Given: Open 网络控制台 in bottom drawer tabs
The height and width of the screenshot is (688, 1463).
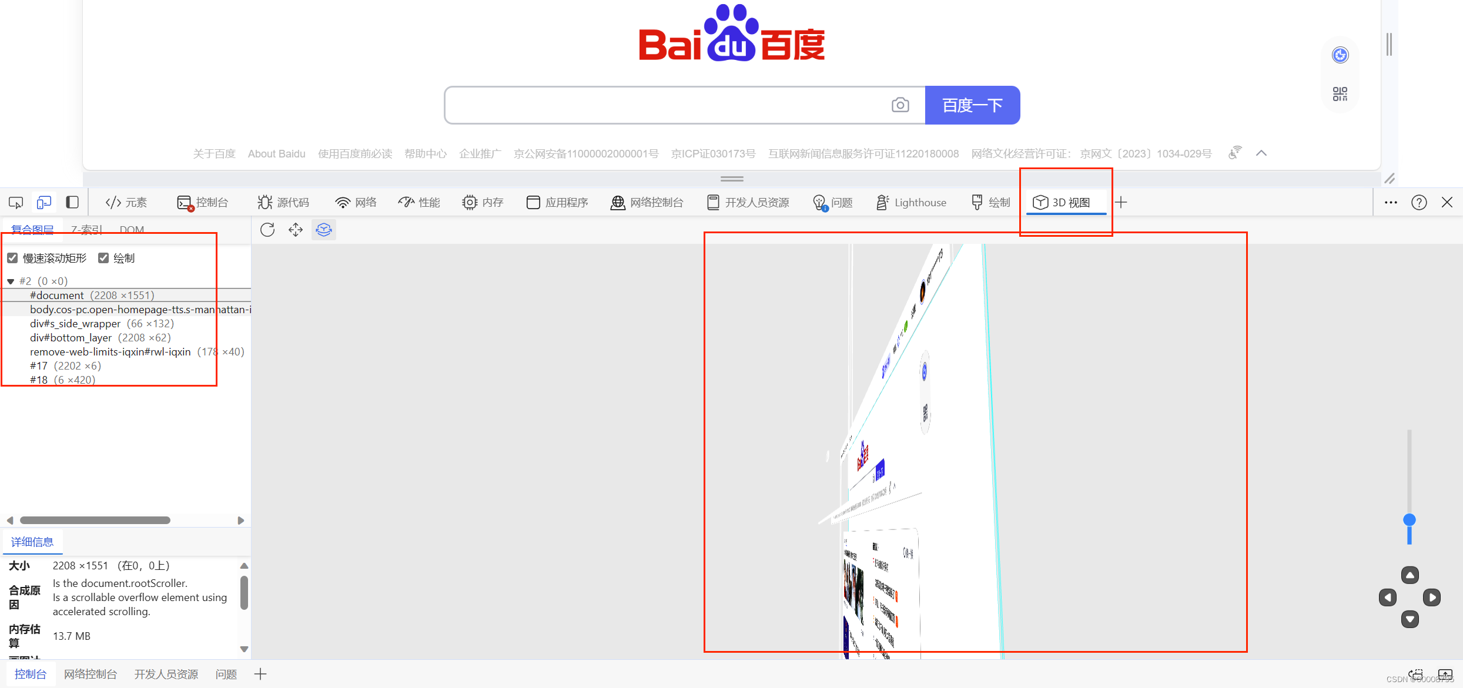Looking at the screenshot, I should coord(91,674).
